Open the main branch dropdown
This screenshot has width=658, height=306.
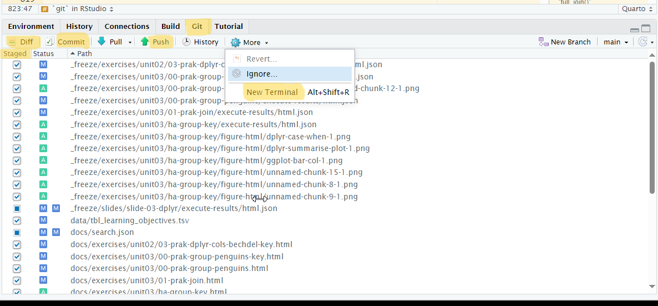coord(616,42)
